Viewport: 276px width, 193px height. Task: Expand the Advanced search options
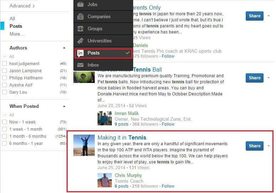coord(22,6)
